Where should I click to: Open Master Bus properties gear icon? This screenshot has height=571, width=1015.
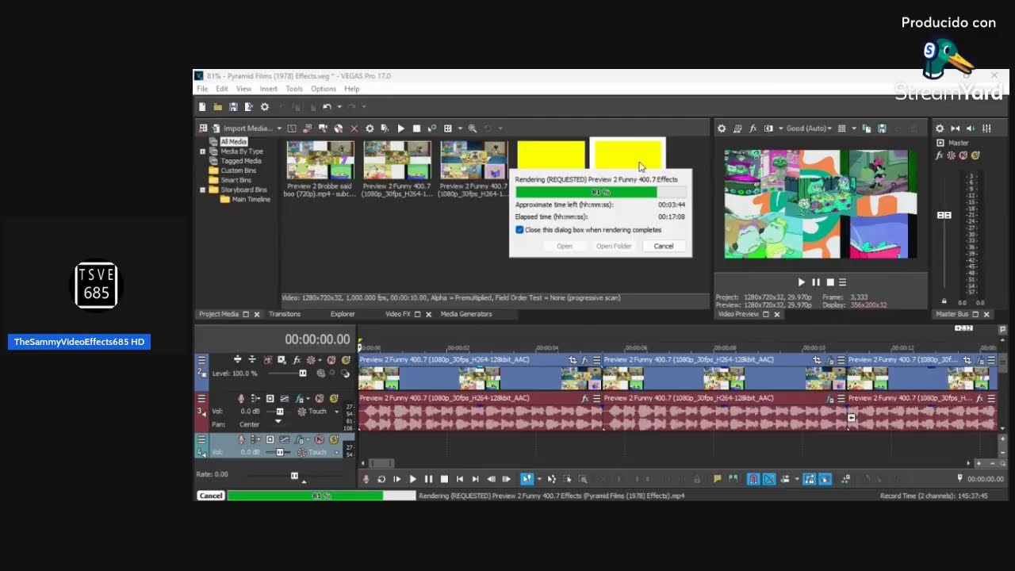(x=940, y=128)
